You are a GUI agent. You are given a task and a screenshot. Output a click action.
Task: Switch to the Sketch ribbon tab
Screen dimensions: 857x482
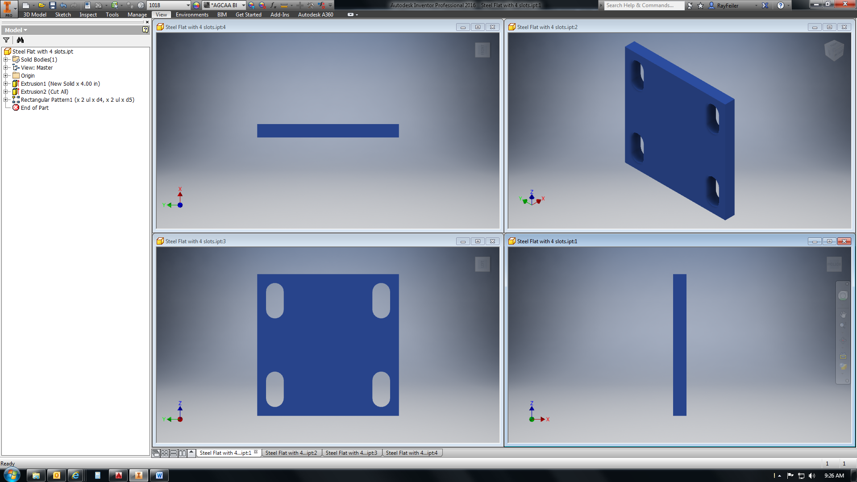63,15
